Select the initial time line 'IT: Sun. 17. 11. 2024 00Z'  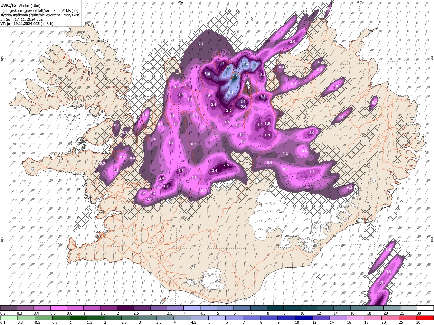coord(22,19)
